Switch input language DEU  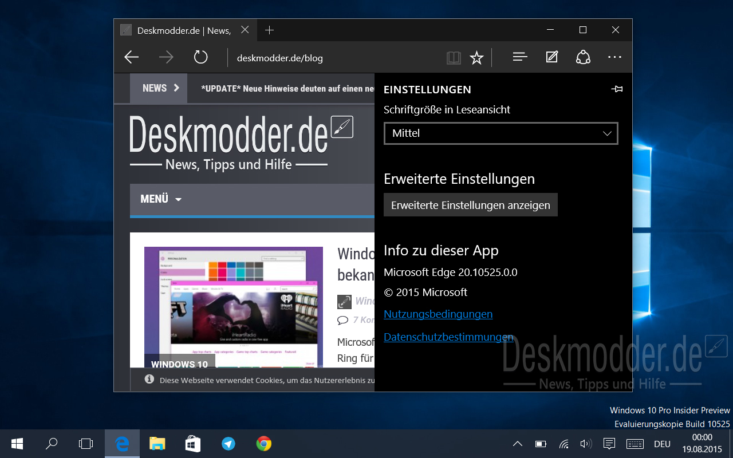click(662, 444)
